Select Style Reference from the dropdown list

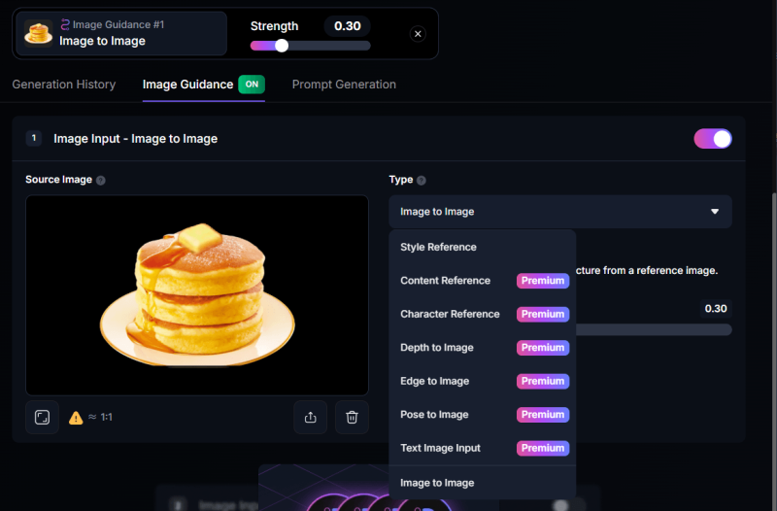tap(438, 247)
